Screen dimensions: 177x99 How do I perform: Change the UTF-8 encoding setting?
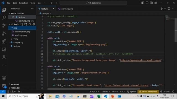[x=115, y=92]
